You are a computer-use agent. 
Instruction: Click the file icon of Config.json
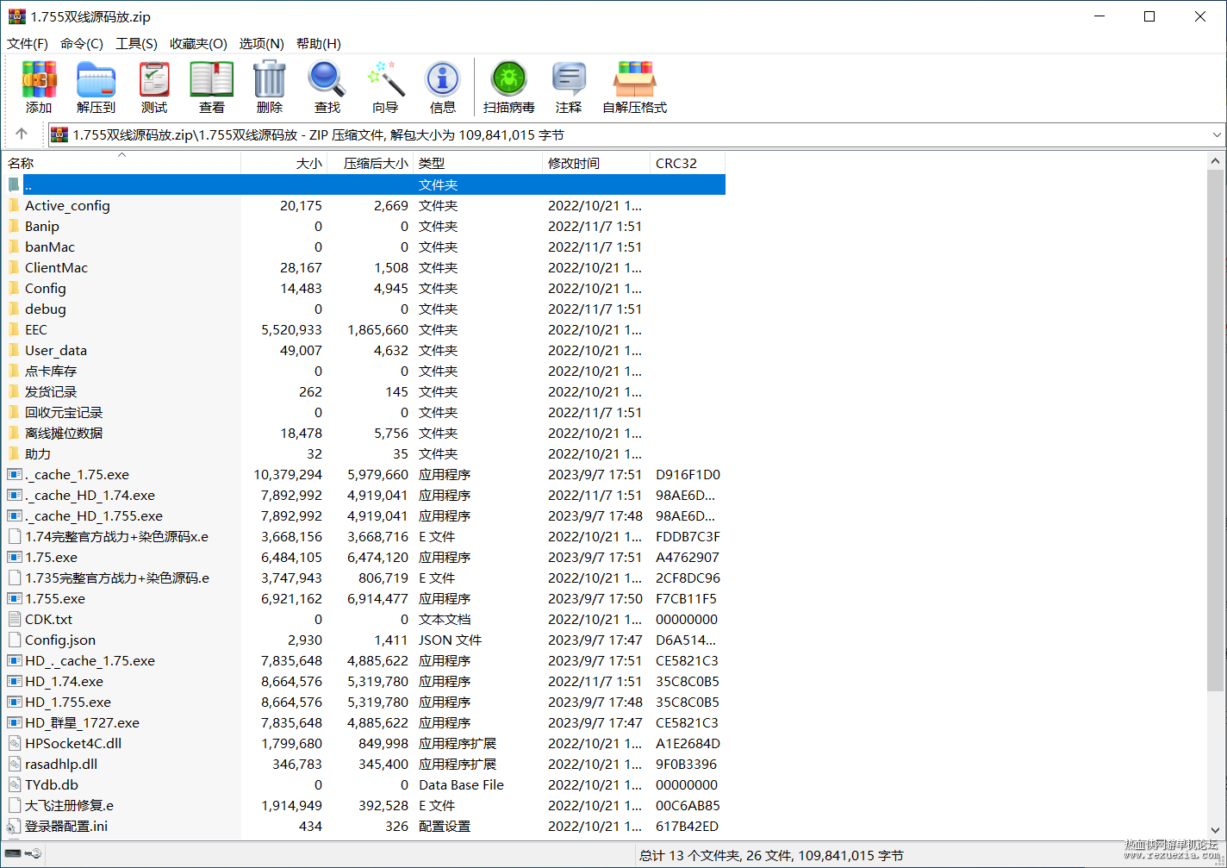coord(14,640)
